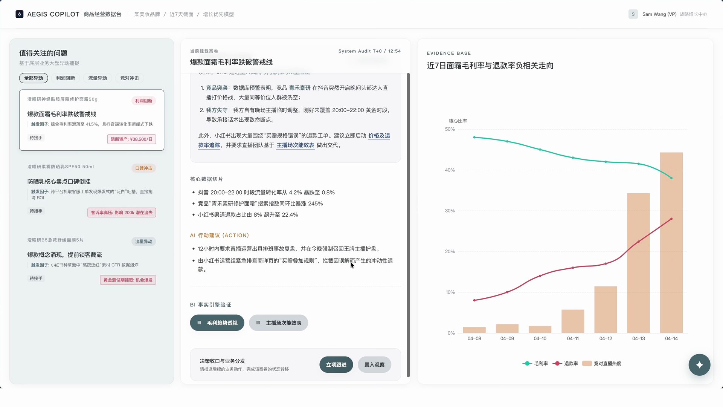Open 主播场次能效表 inline text link
The height and width of the screenshot is (407, 723).
point(295,145)
